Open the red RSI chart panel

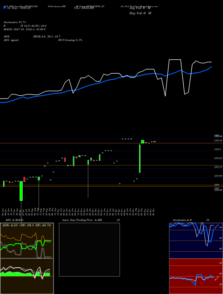coord(196,276)
